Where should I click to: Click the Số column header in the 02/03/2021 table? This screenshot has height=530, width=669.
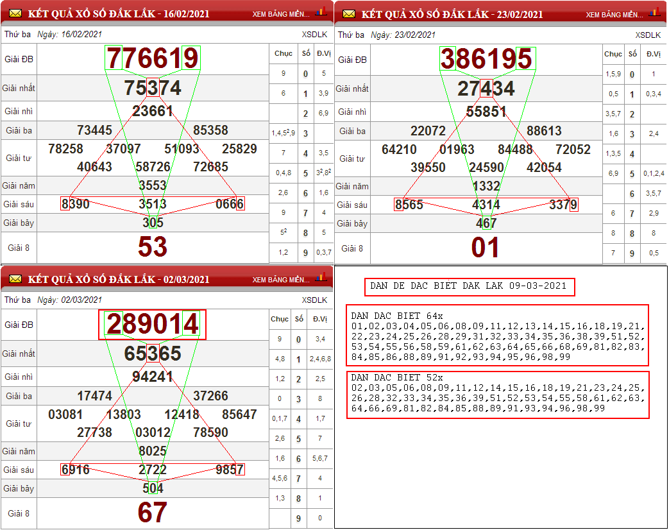[299, 319]
